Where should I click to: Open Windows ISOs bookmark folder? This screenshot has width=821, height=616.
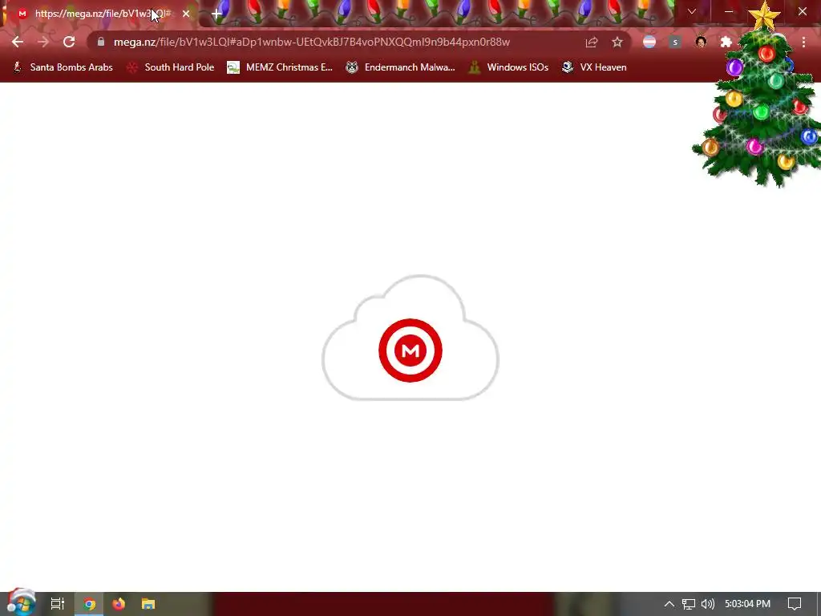point(508,67)
